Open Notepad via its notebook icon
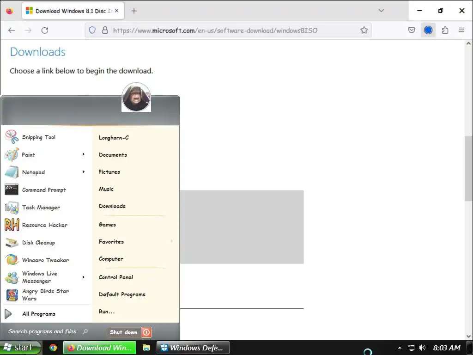Screen dimensions: 473x355 point(12,172)
